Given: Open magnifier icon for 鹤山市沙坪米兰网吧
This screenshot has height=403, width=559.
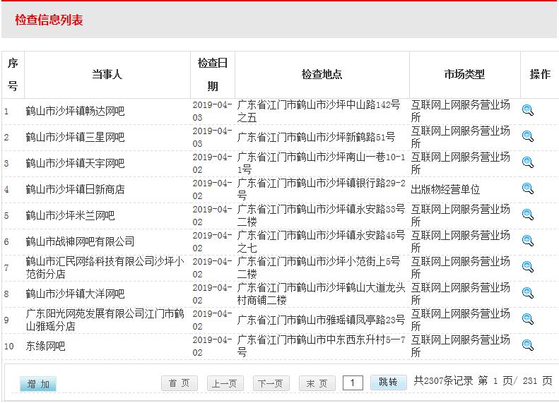Looking at the screenshot, I should [x=527, y=215].
